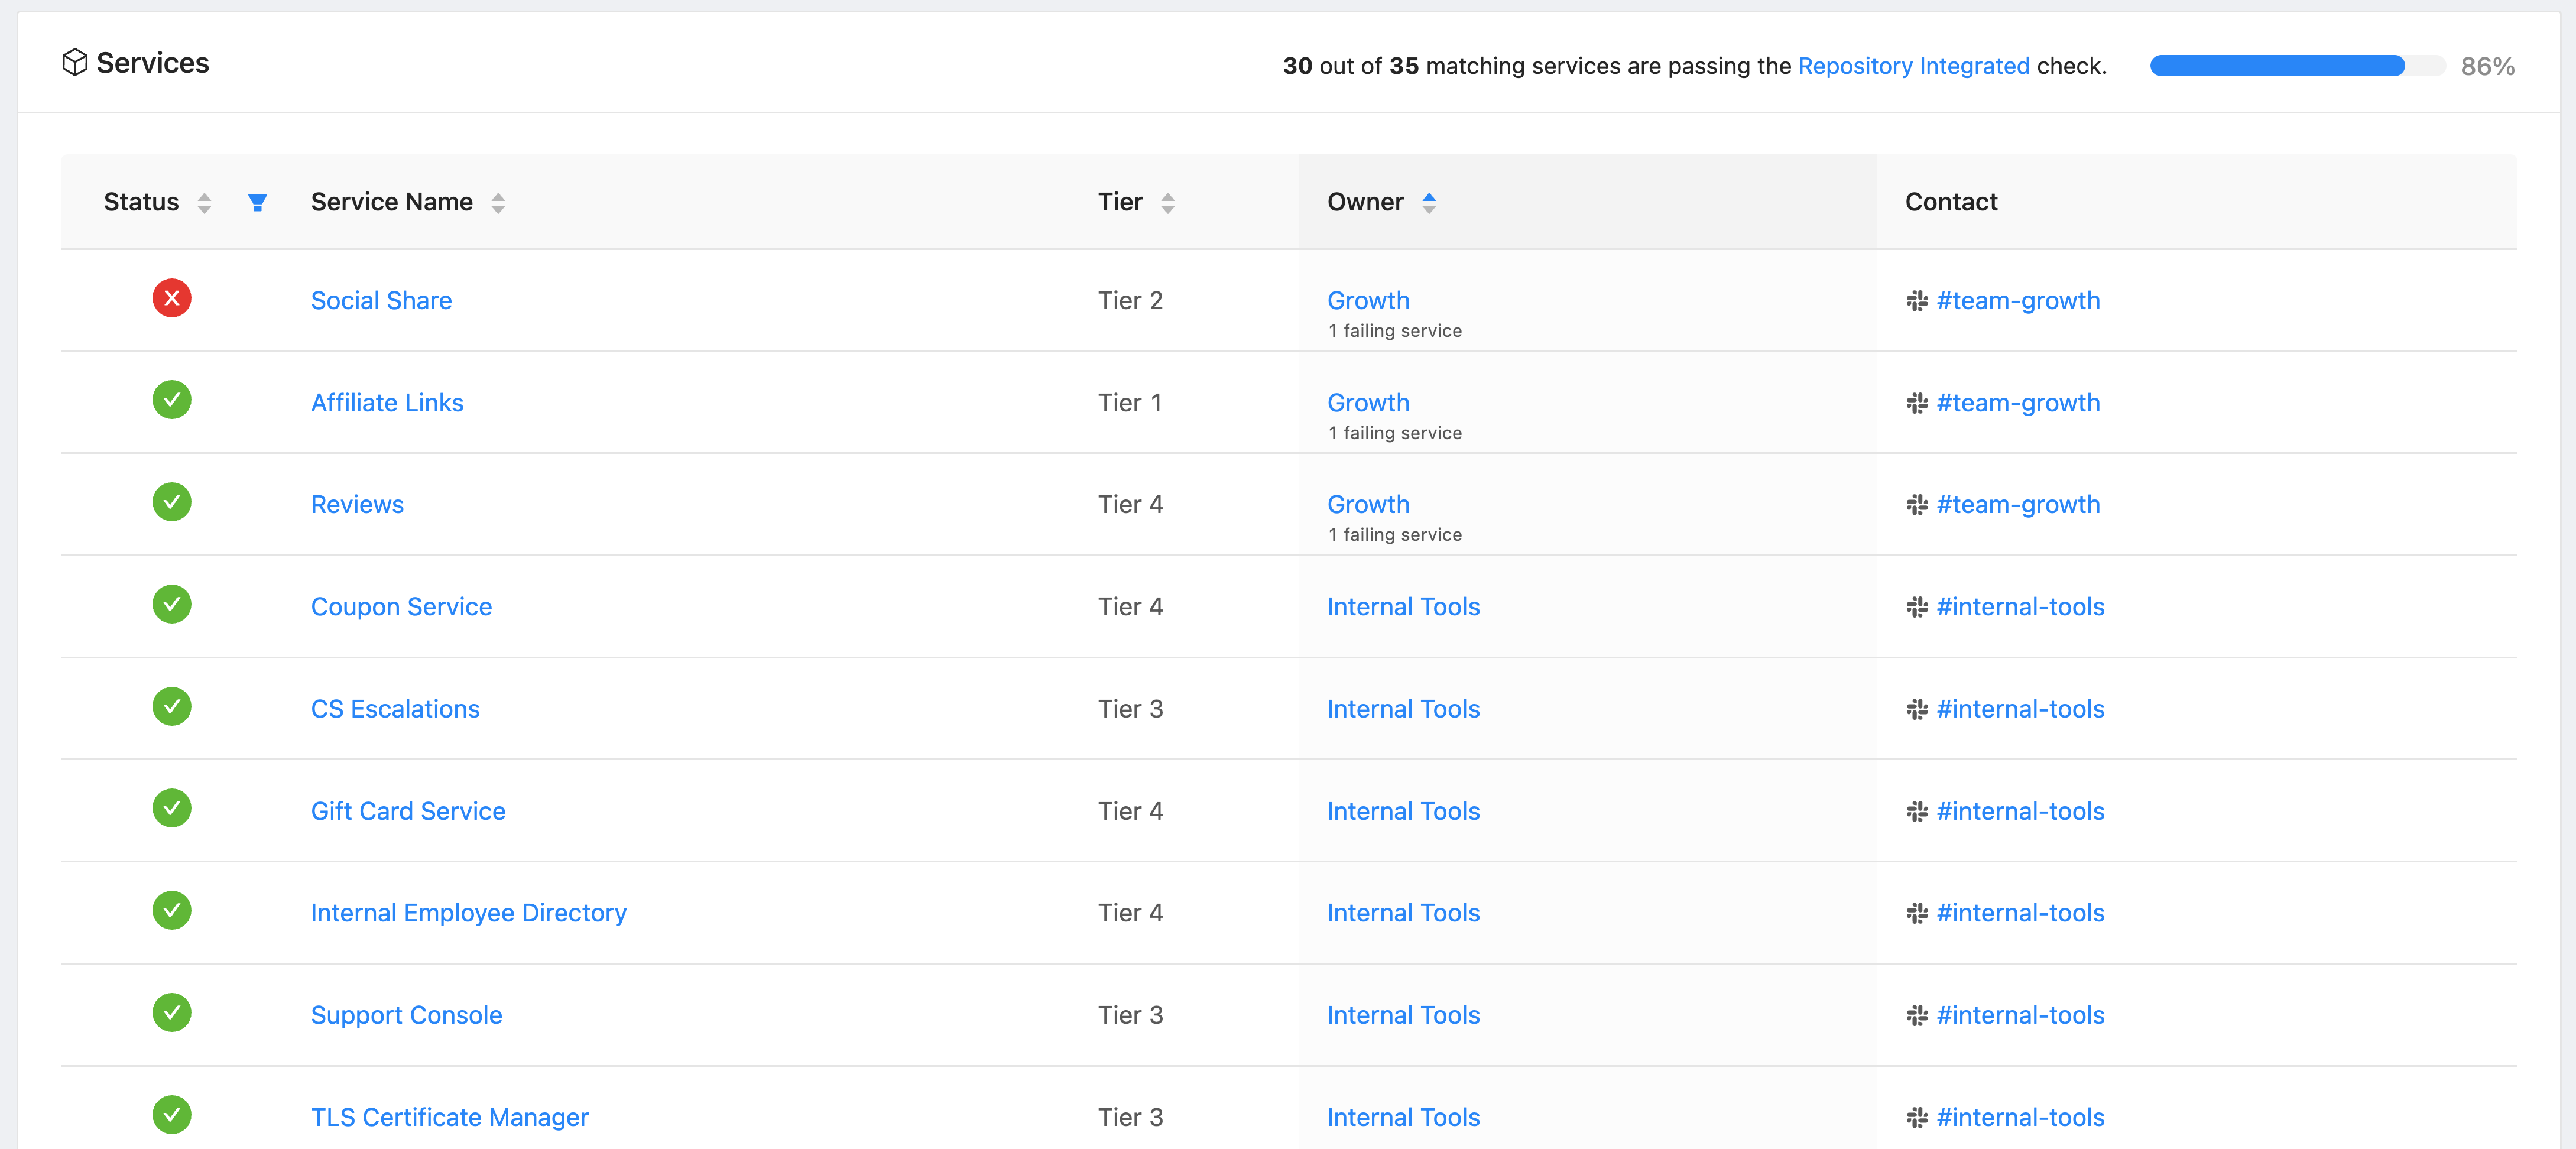Open TLS Certificate Manager service

tap(449, 1117)
